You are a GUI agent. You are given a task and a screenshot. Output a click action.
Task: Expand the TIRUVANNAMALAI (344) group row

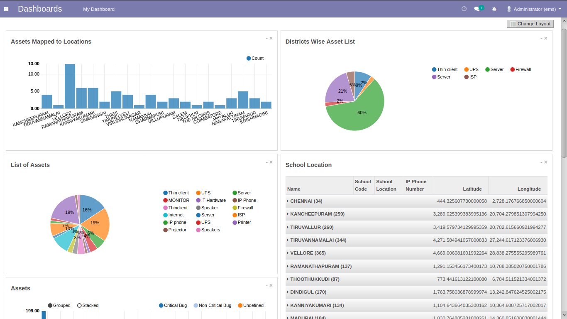(416, 240)
